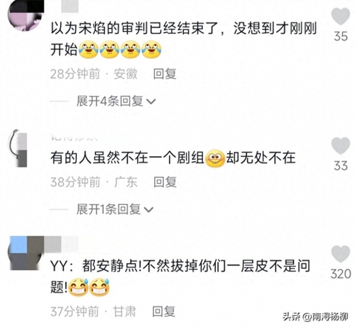Screen dimensions: 356x329
Task: Like the comment with 33 likes
Action: pos(341,145)
